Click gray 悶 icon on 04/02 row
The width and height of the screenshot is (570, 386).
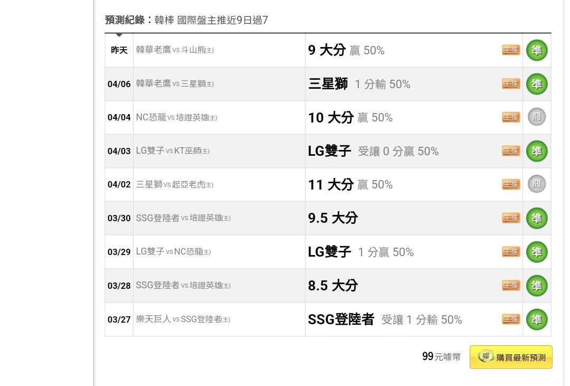(x=537, y=184)
